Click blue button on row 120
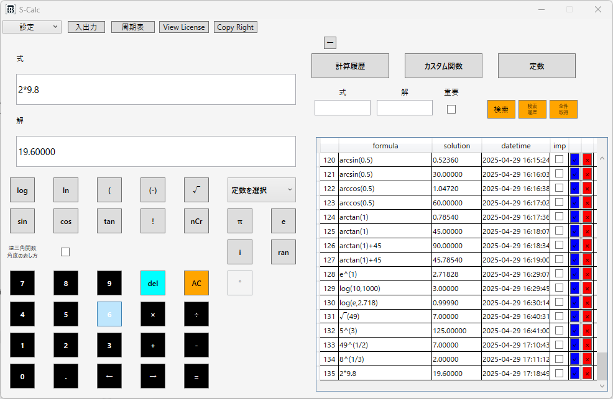This screenshot has width=613, height=399. (574, 160)
